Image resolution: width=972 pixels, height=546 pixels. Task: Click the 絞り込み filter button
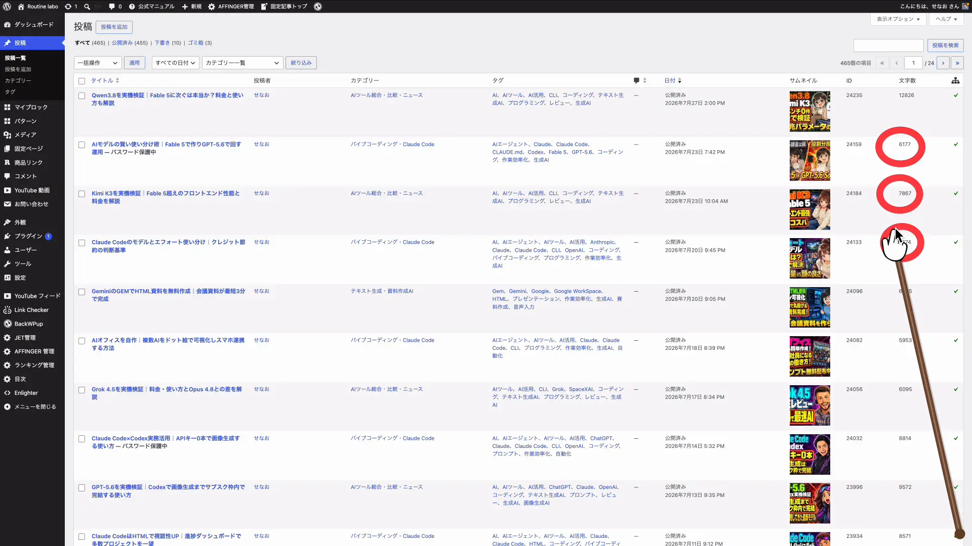pyautogui.click(x=301, y=63)
